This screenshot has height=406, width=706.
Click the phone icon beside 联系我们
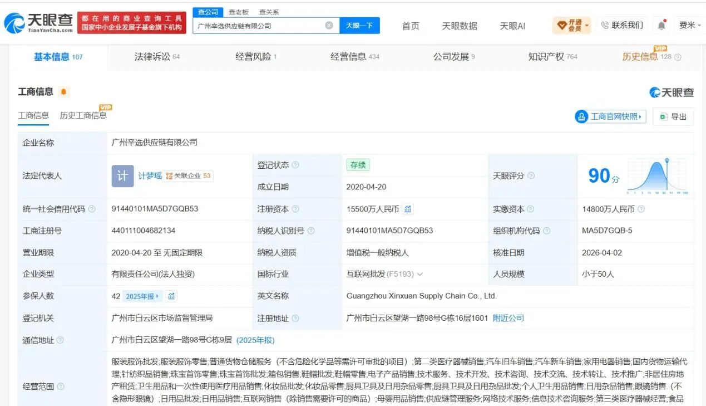605,25
